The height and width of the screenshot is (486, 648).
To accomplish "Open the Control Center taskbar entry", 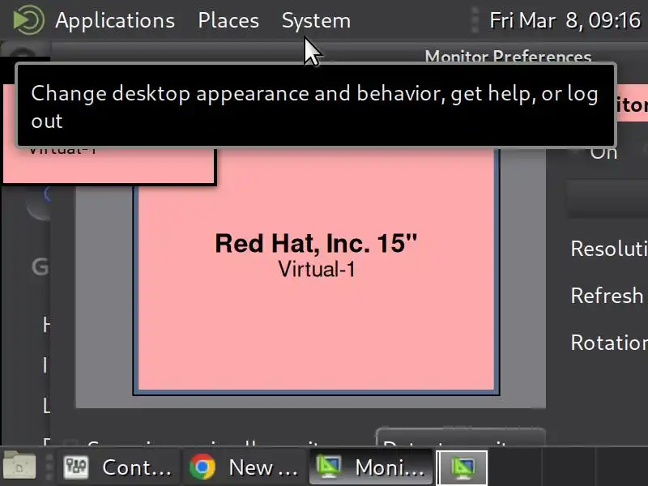I will pos(118,467).
